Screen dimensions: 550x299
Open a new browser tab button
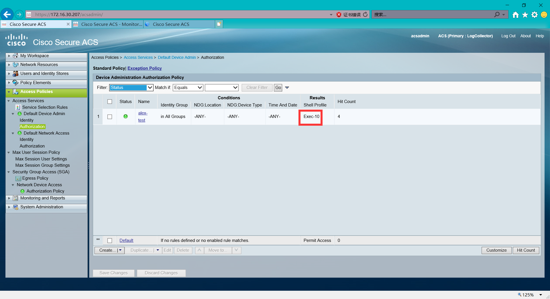click(x=219, y=24)
